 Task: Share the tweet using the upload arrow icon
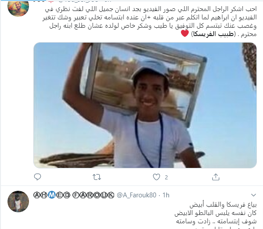click(x=216, y=177)
